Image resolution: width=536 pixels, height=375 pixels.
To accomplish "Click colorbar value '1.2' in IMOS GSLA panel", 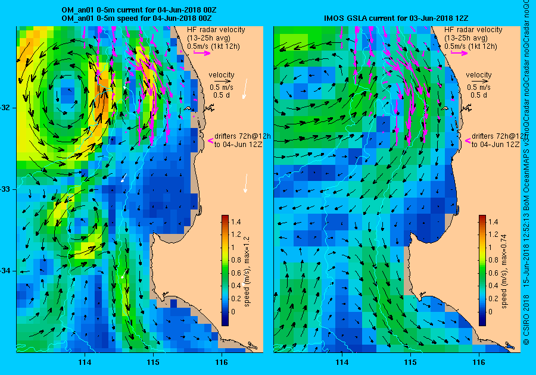I will 493,235.
